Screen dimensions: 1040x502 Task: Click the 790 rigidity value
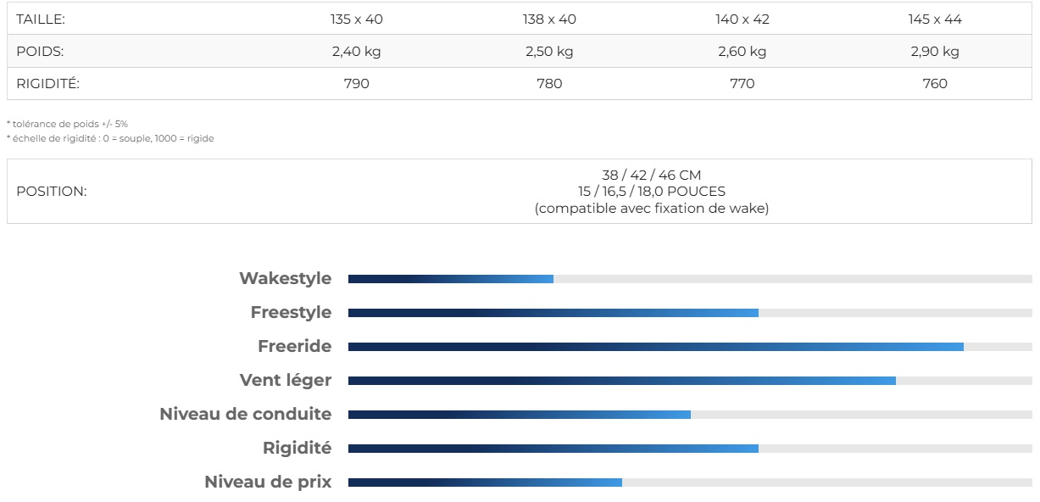tap(356, 84)
